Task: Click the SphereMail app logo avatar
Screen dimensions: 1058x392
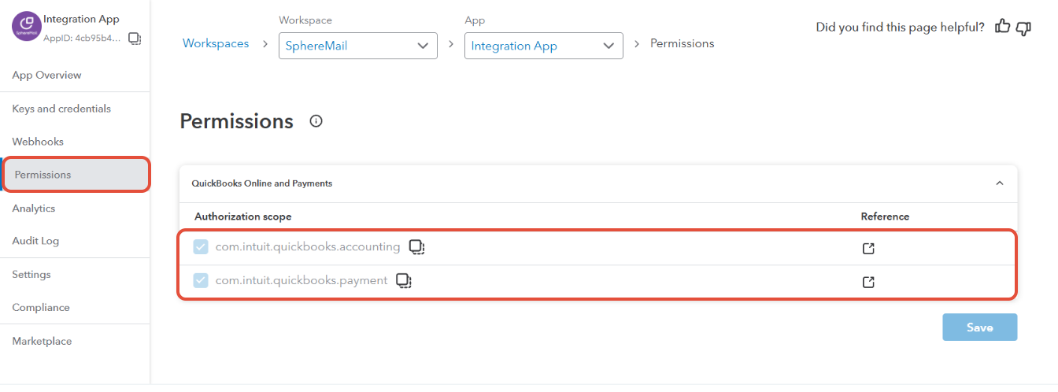Action: click(28, 27)
